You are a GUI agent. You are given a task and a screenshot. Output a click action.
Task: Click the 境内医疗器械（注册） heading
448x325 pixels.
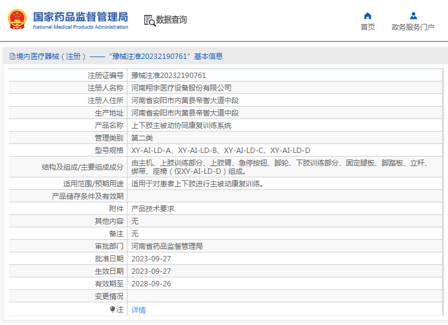click(x=51, y=57)
